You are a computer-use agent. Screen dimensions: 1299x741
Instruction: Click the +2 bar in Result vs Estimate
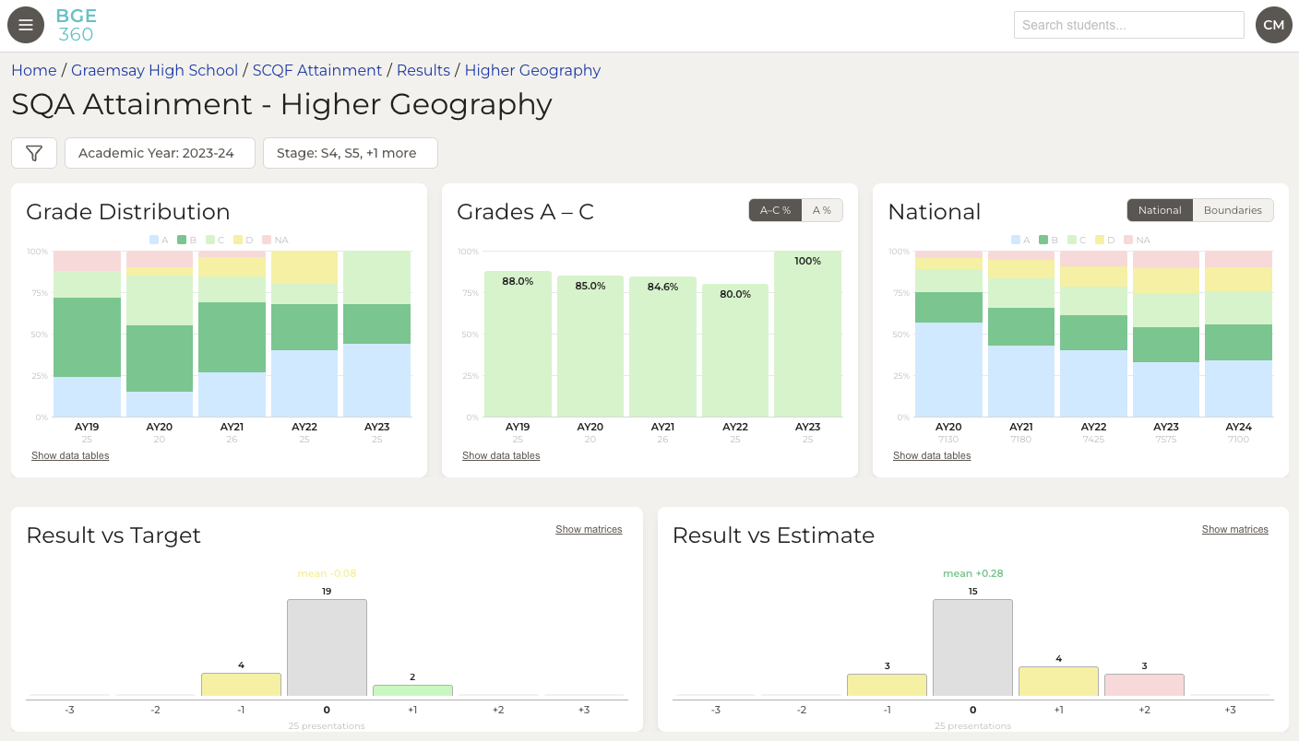[1144, 685]
